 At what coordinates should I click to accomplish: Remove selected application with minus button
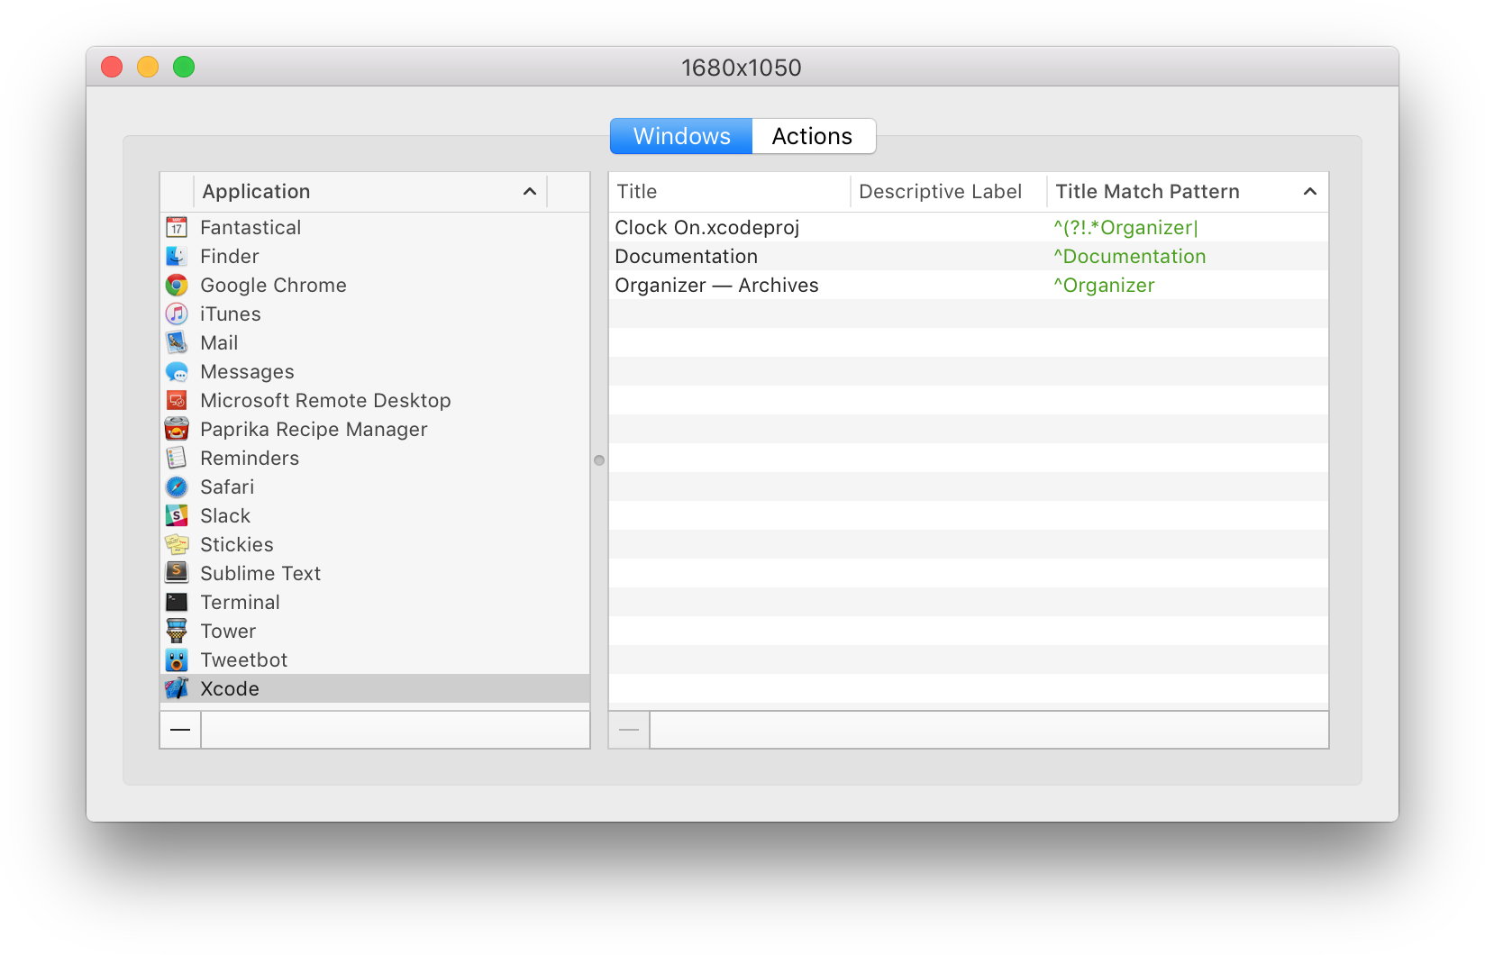coord(179,730)
